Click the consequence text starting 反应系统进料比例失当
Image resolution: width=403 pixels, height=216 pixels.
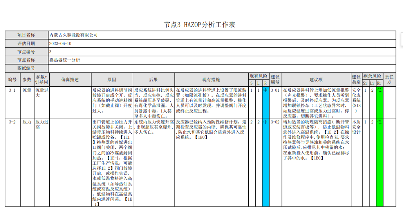154,103
